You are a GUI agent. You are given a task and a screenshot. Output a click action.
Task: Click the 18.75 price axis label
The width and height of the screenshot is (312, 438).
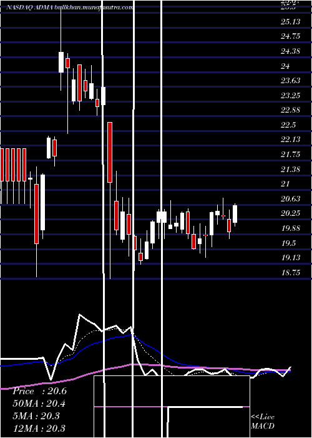click(291, 272)
